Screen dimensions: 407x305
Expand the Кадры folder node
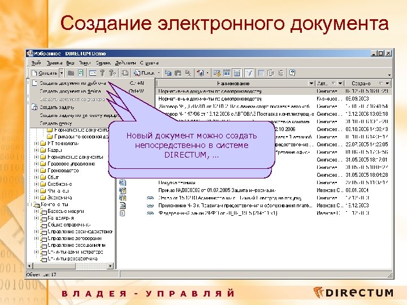(x=36, y=150)
